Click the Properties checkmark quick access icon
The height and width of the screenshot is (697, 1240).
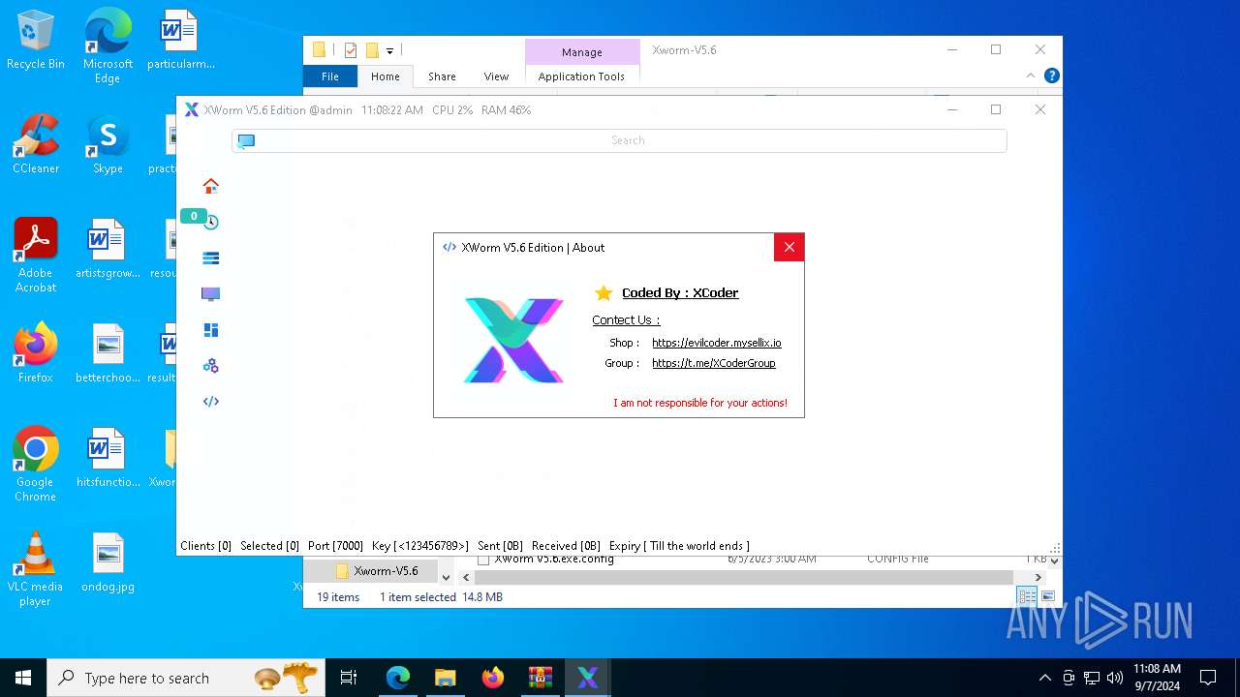(351, 50)
